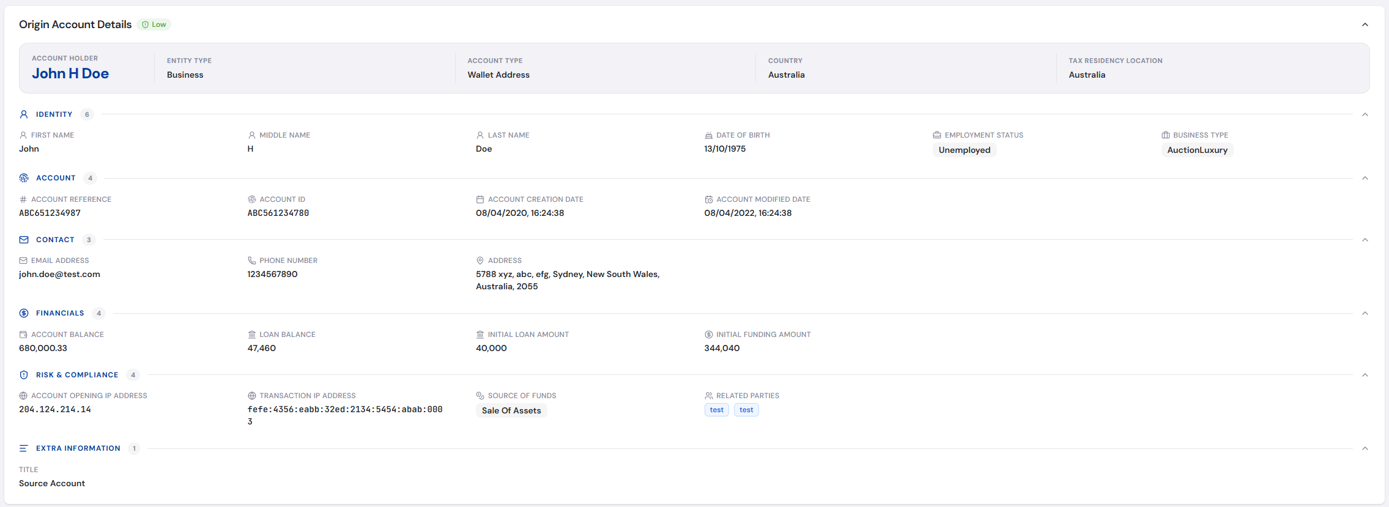This screenshot has height=507, width=1389.
Task: Select the title value Source Account
Action: [x=52, y=483]
